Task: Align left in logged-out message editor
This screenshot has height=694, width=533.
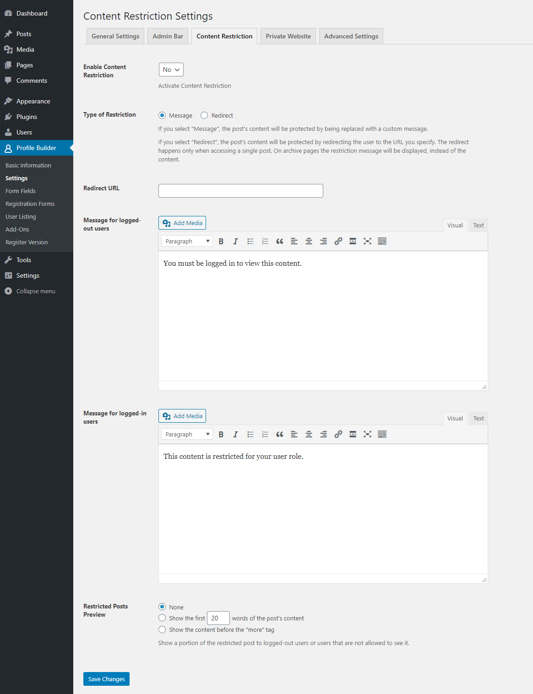Action: 294,241
